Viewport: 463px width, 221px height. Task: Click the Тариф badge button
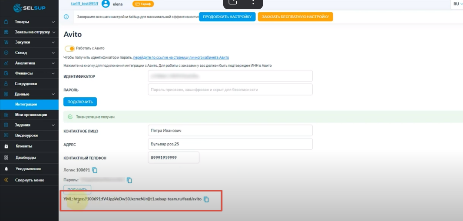pyautogui.click(x=143, y=4)
